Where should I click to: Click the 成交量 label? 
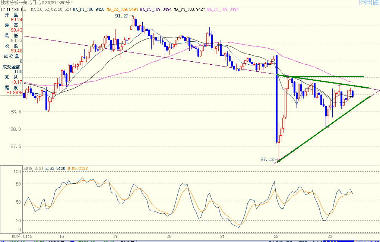(12, 57)
